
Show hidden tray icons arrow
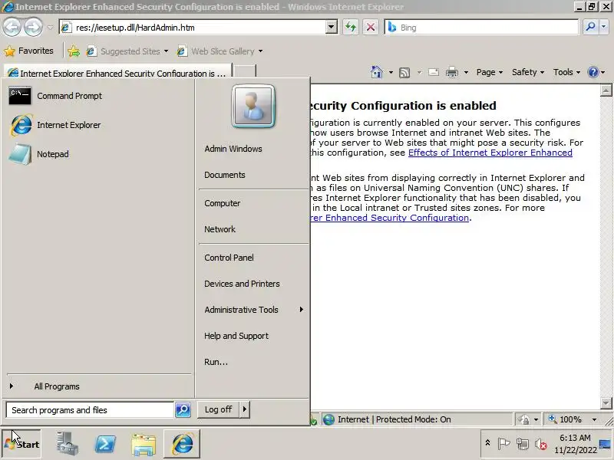pos(487,443)
